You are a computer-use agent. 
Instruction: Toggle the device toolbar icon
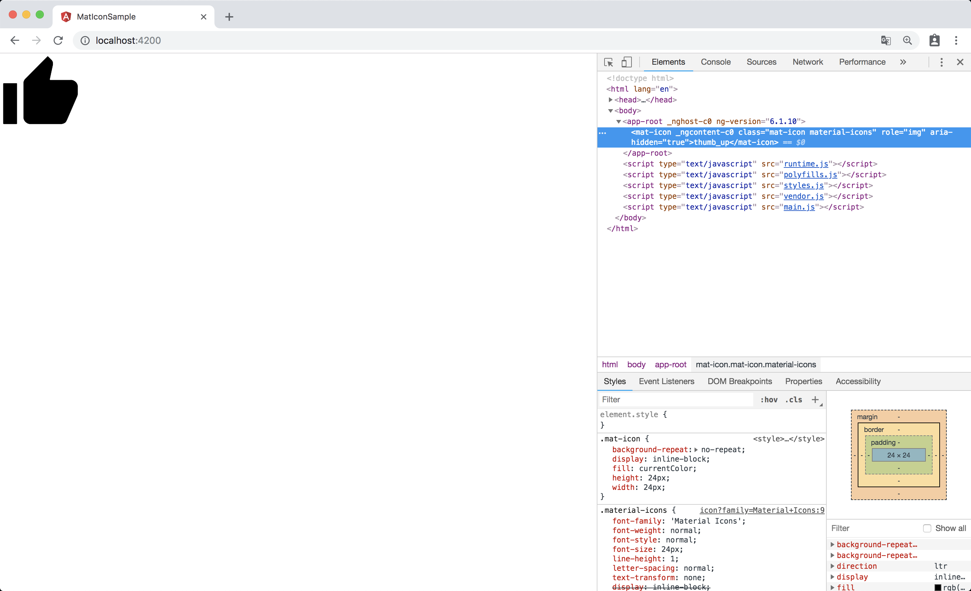tap(626, 62)
